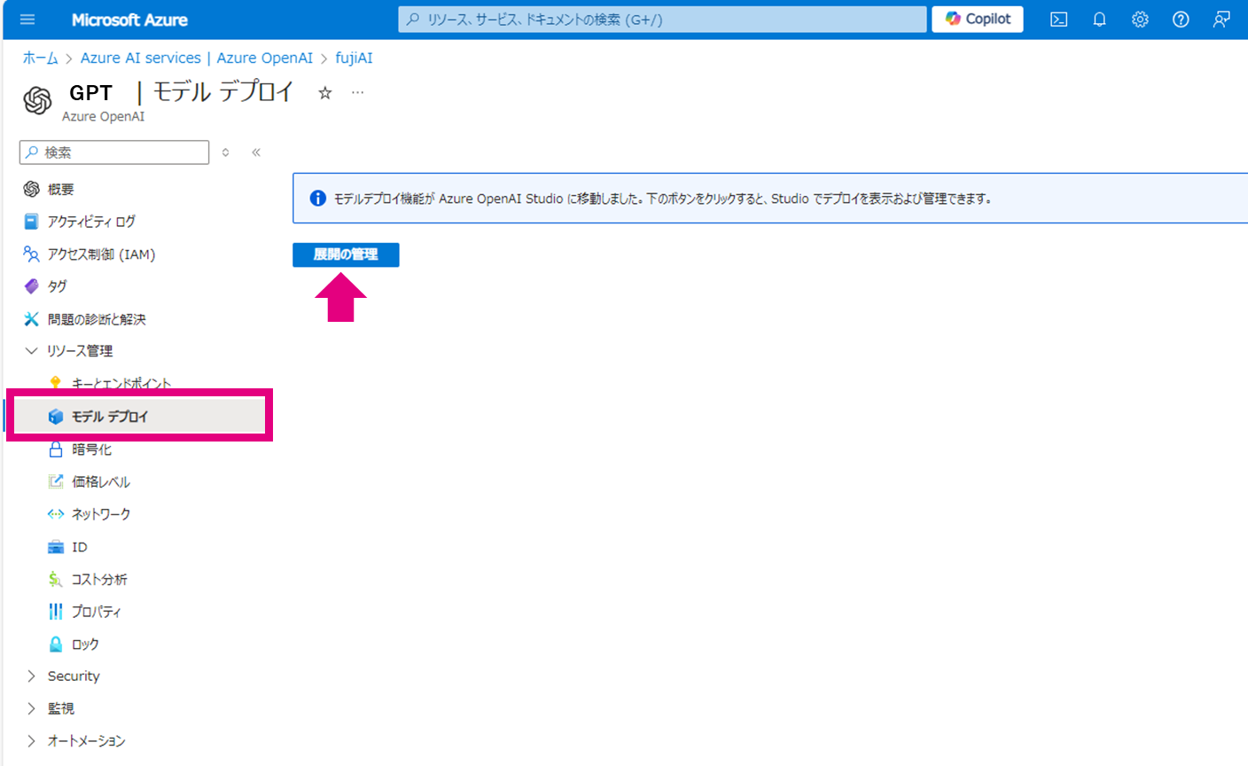Go to the ホーム breadcrumb
Viewport: 1248px width, 766px height.
40,58
